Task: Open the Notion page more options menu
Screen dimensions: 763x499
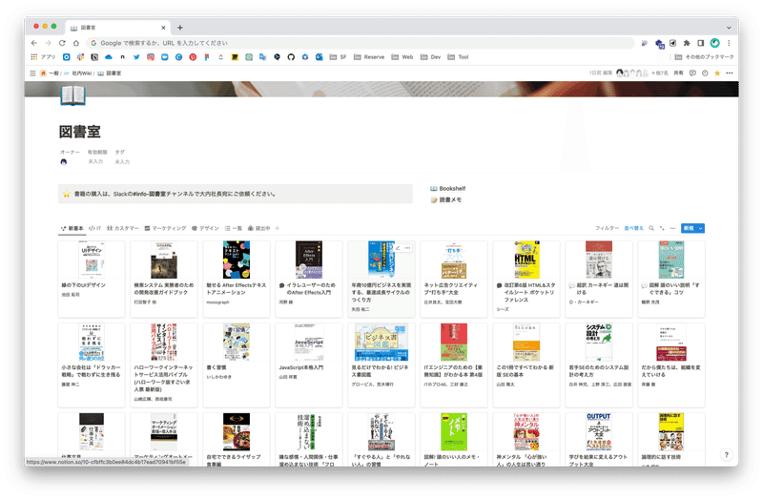Action: 730,73
